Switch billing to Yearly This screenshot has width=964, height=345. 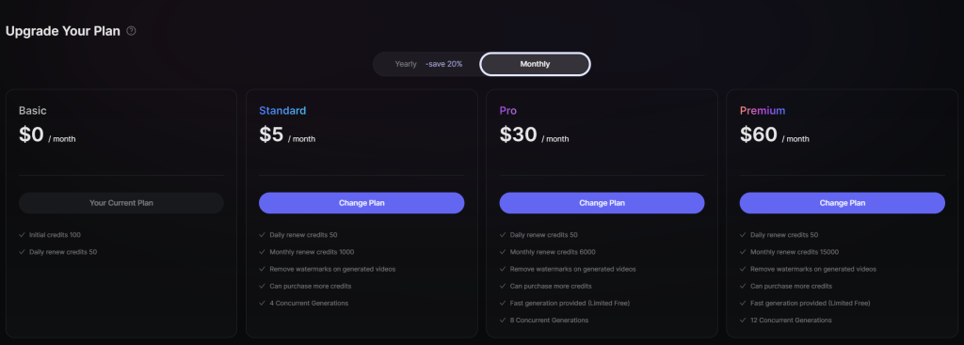406,64
